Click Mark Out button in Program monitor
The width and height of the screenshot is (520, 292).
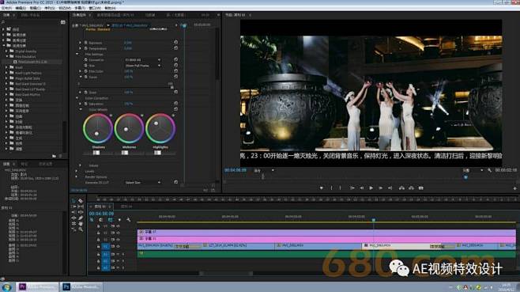pos(341,188)
